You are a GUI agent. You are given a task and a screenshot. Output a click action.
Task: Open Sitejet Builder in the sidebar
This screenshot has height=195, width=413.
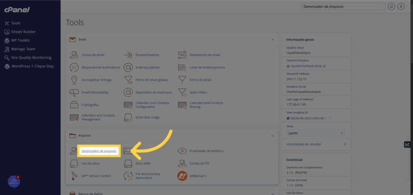(x=20, y=32)
